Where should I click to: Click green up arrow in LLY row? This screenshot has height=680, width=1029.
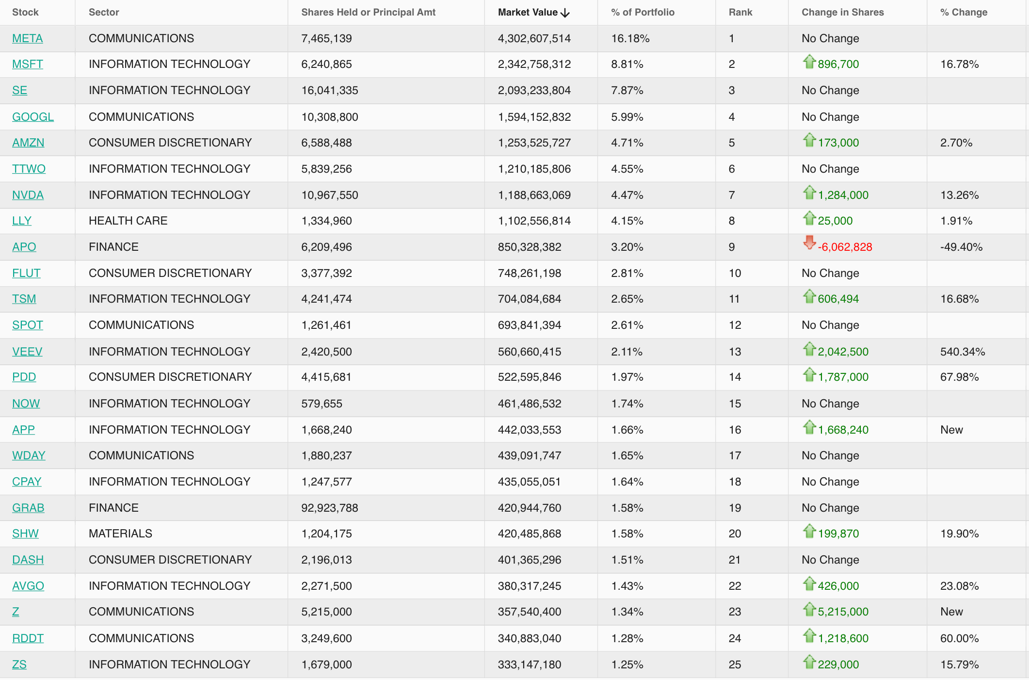pyautogui.click(x=809, y=218)
